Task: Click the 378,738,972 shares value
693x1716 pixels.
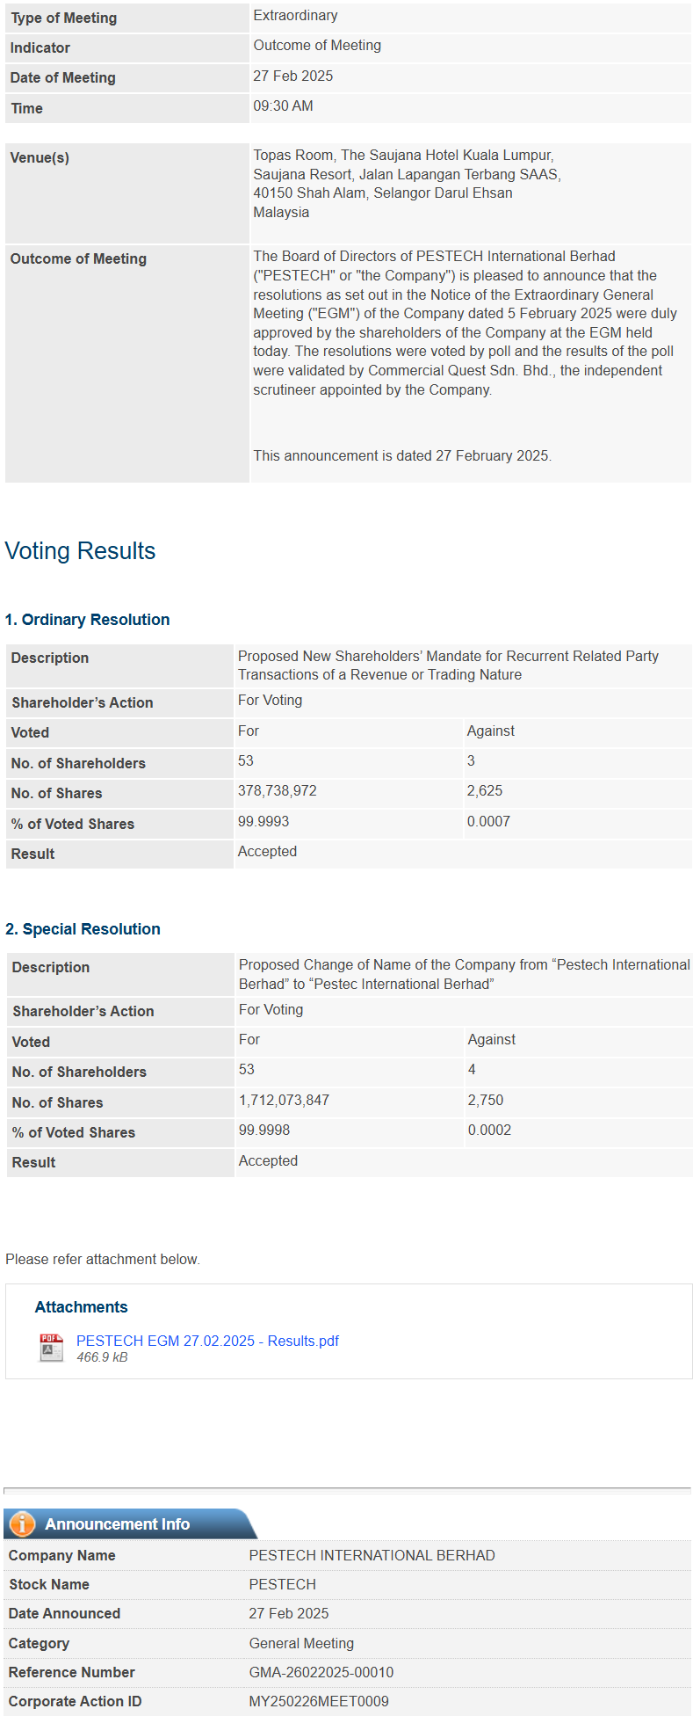Action: coord(278,791)
